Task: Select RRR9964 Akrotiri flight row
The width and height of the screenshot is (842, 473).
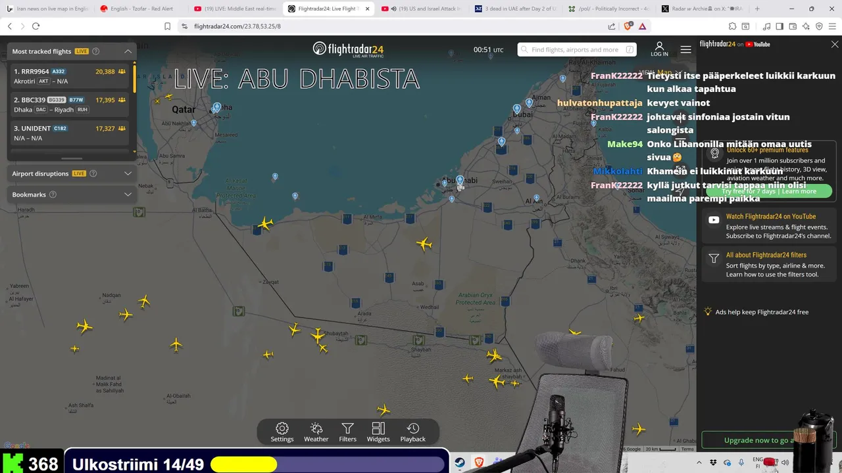Action: point(70,76)
